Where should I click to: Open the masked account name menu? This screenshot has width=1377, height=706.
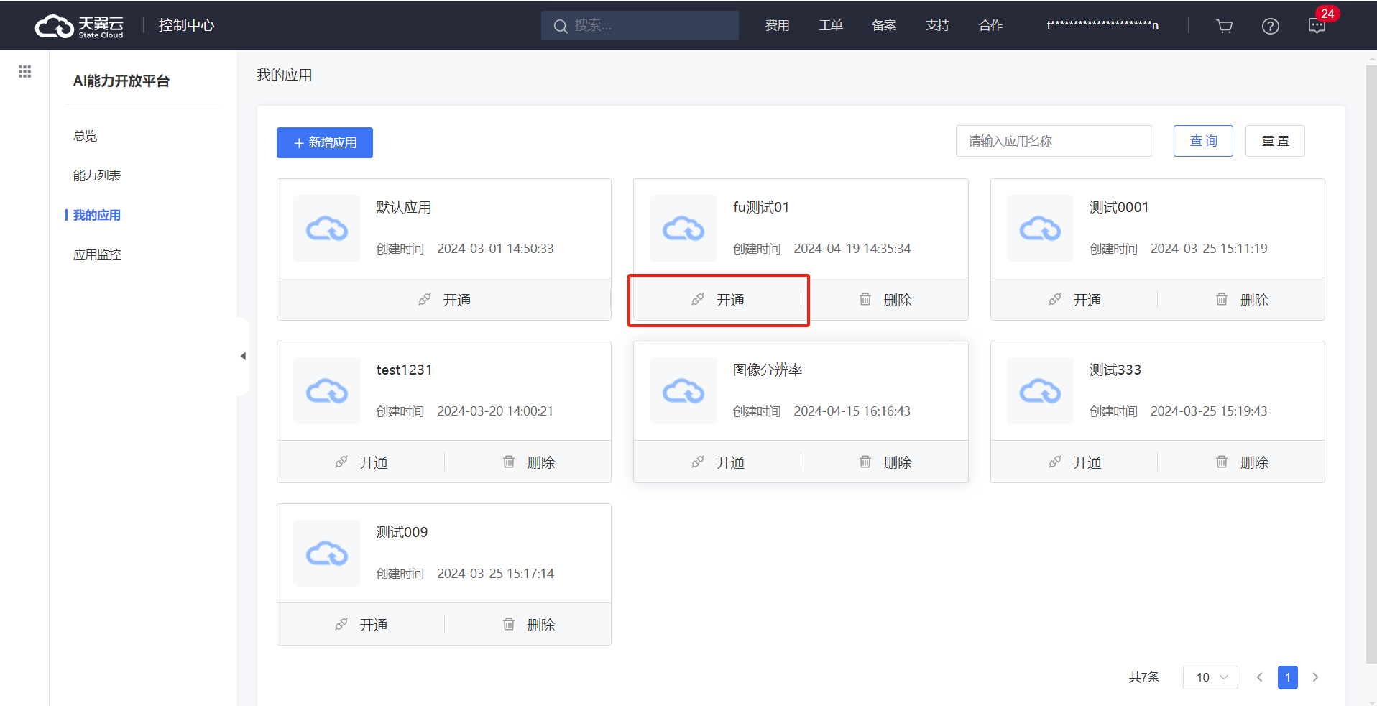(x=1102, y=26)
